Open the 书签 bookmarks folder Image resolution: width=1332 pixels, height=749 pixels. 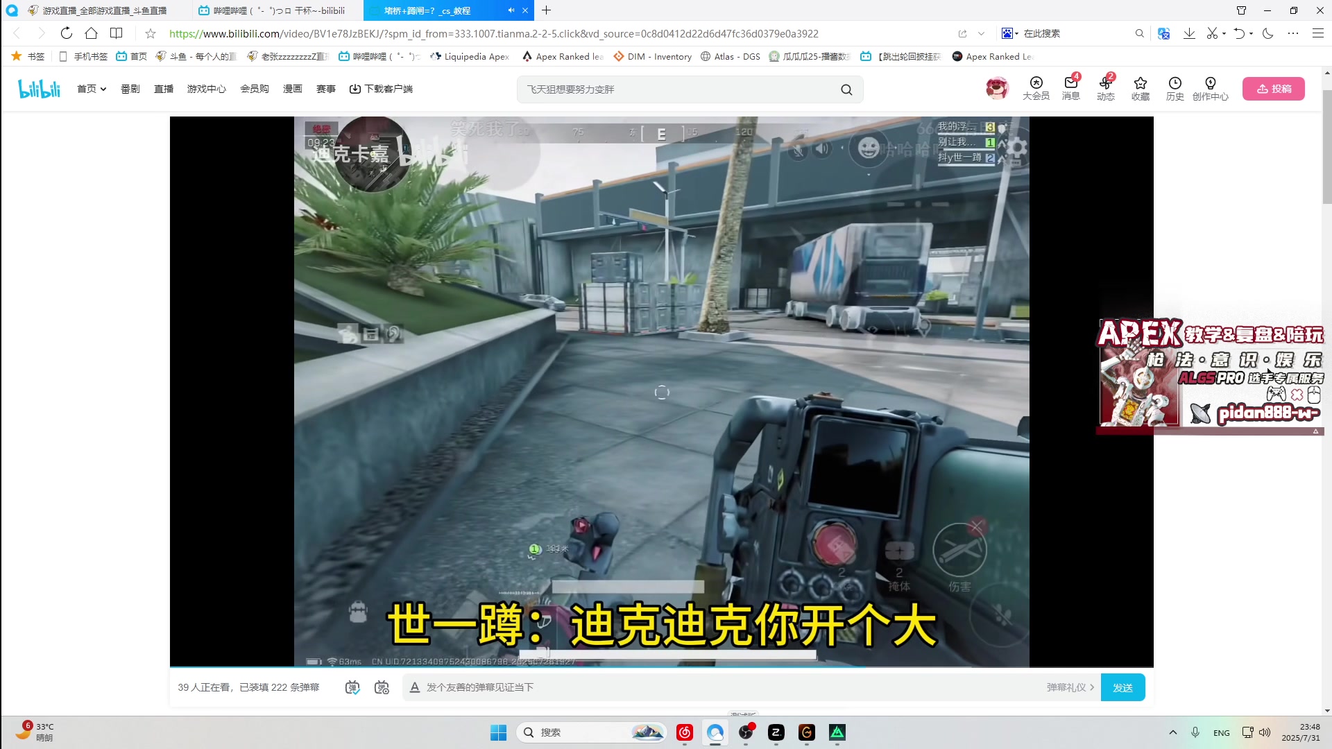pyautogui.click(x=28, y=56)
